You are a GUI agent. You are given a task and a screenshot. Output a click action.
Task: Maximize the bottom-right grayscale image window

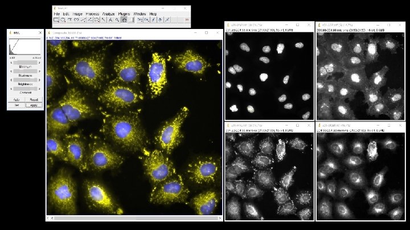tap(389, 125)
